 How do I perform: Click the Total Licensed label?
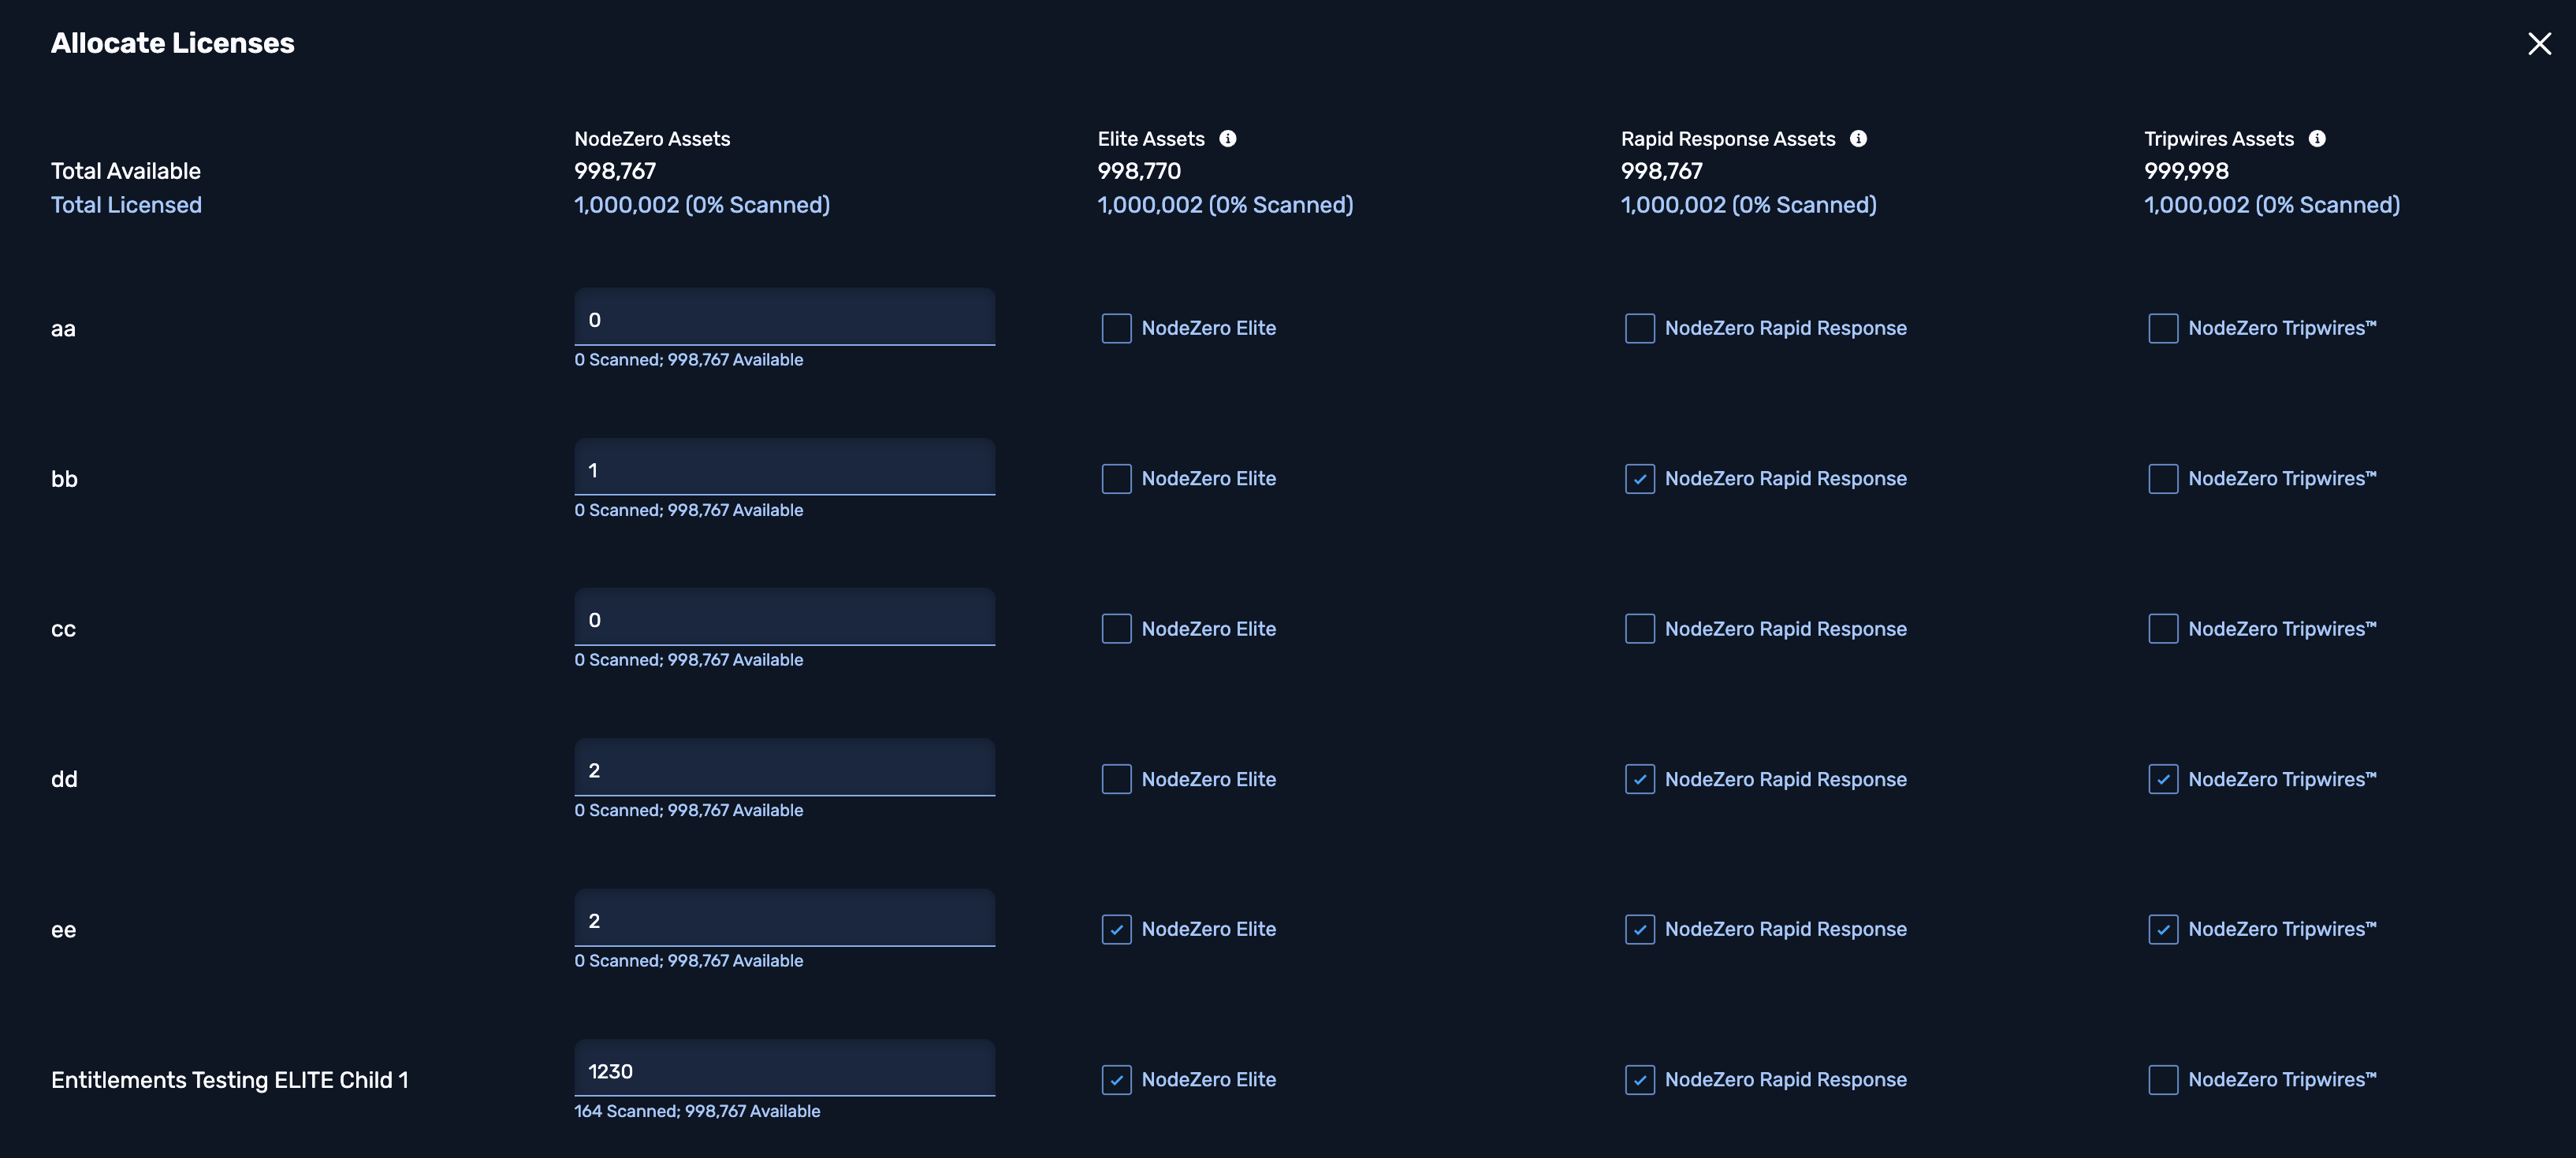pyautogui.click(x=126, y=205)
